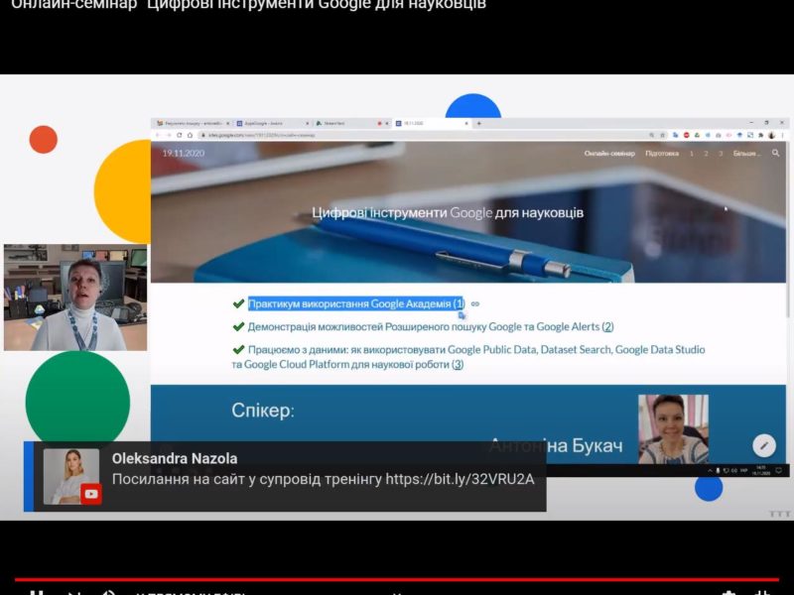
Task: Open the Підготовка navigation item
Action: (661, 154)
